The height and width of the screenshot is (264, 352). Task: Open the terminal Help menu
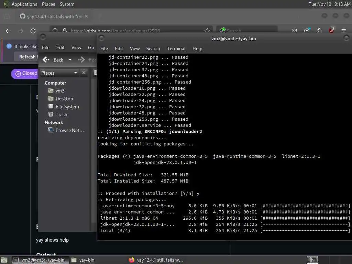[x=197, y=49]
